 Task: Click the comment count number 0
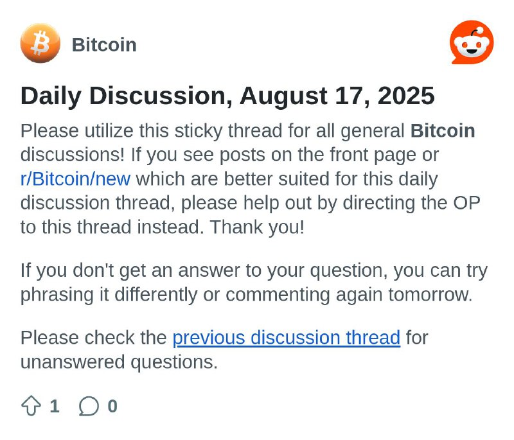(x=112, y=406)
